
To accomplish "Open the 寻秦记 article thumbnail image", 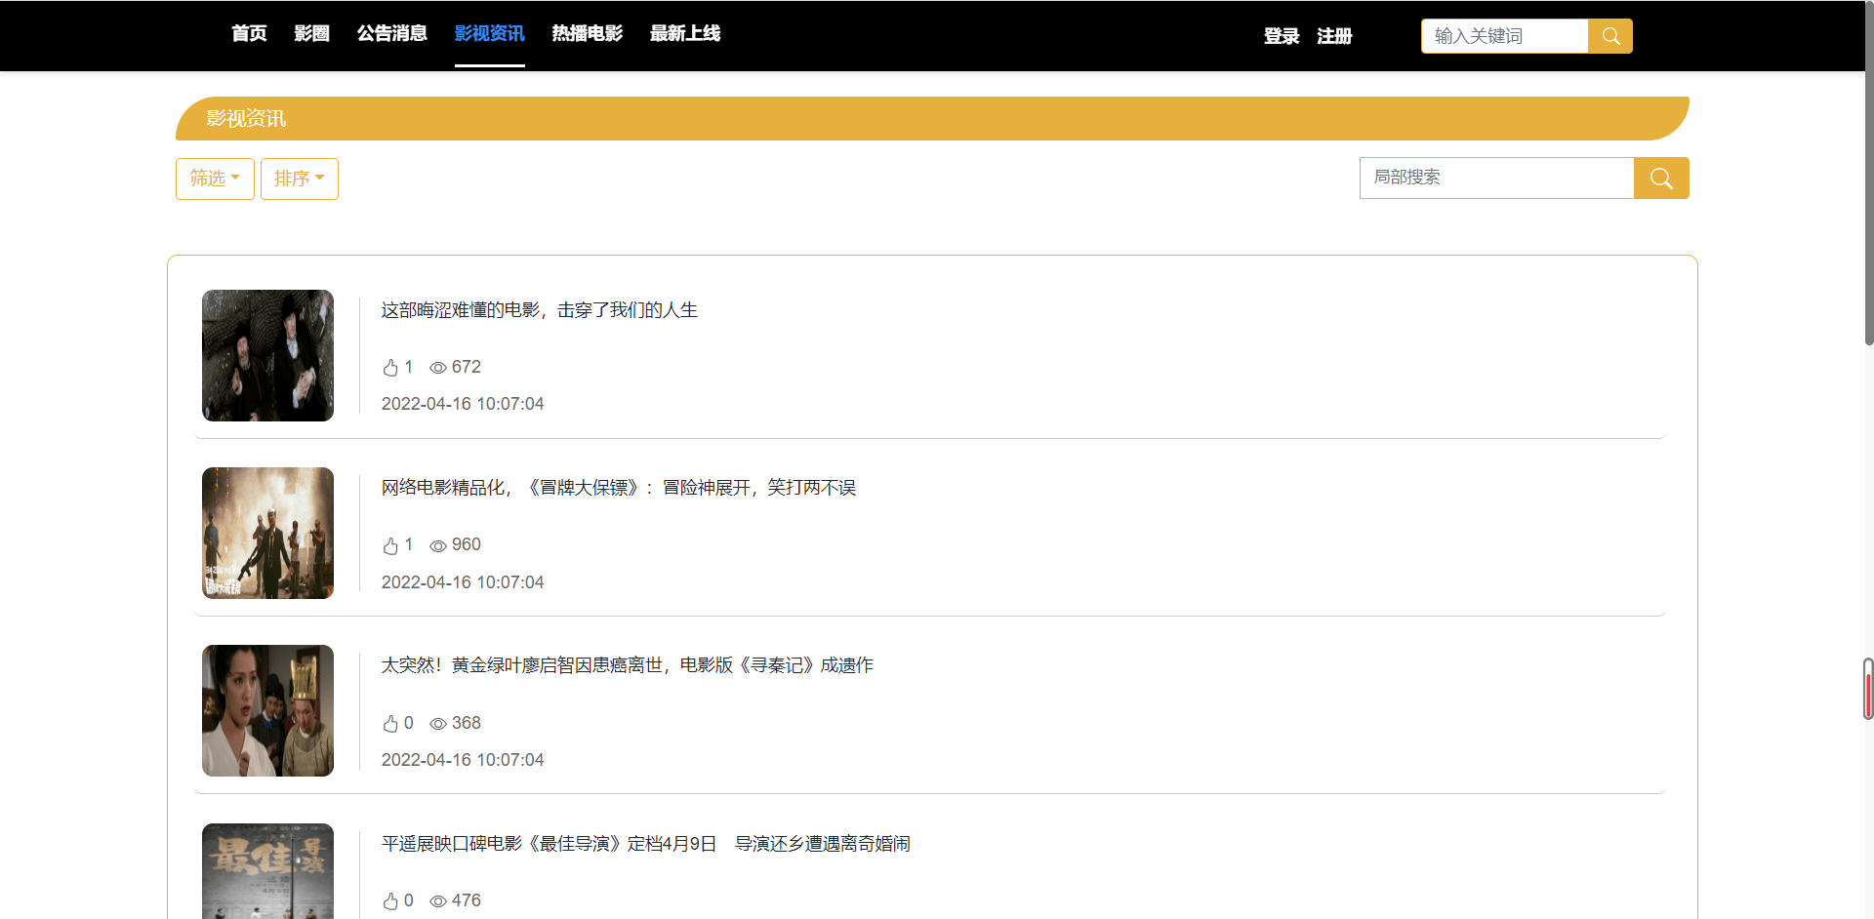I will (267, 710).
